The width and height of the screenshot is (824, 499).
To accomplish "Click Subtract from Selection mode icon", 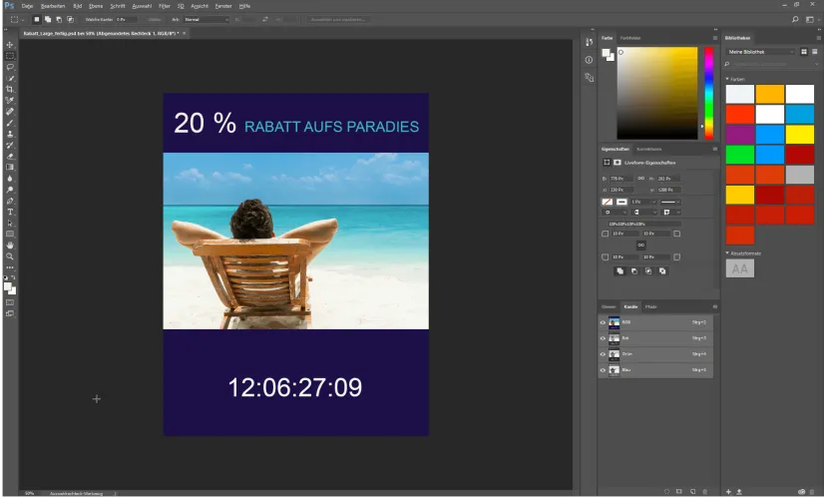I will 59,19.
